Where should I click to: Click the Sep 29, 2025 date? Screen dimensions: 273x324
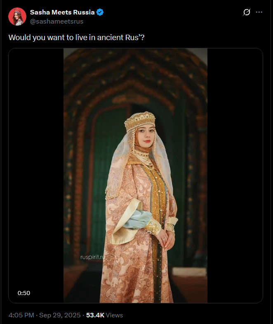[60, 315]
